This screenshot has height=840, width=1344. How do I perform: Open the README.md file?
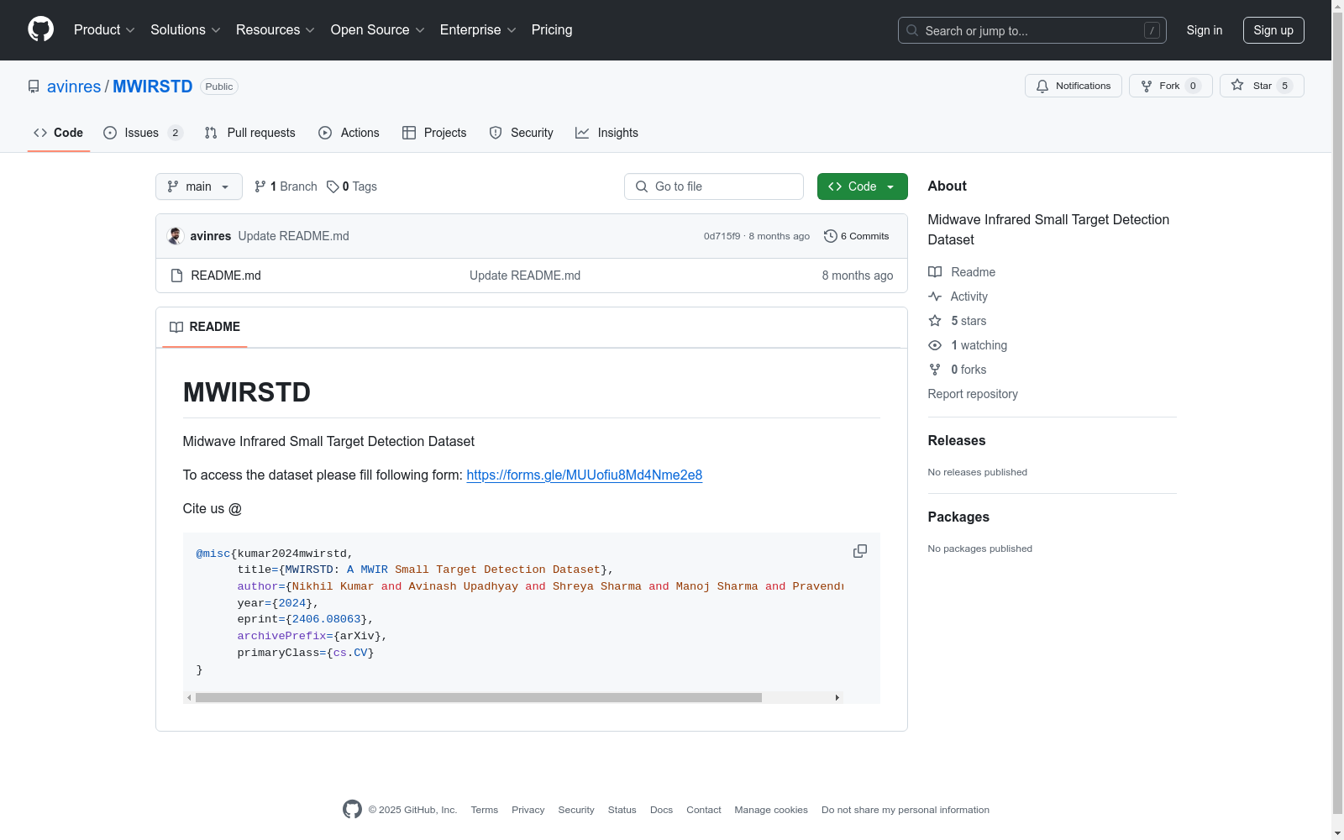[x=226, y=276]
